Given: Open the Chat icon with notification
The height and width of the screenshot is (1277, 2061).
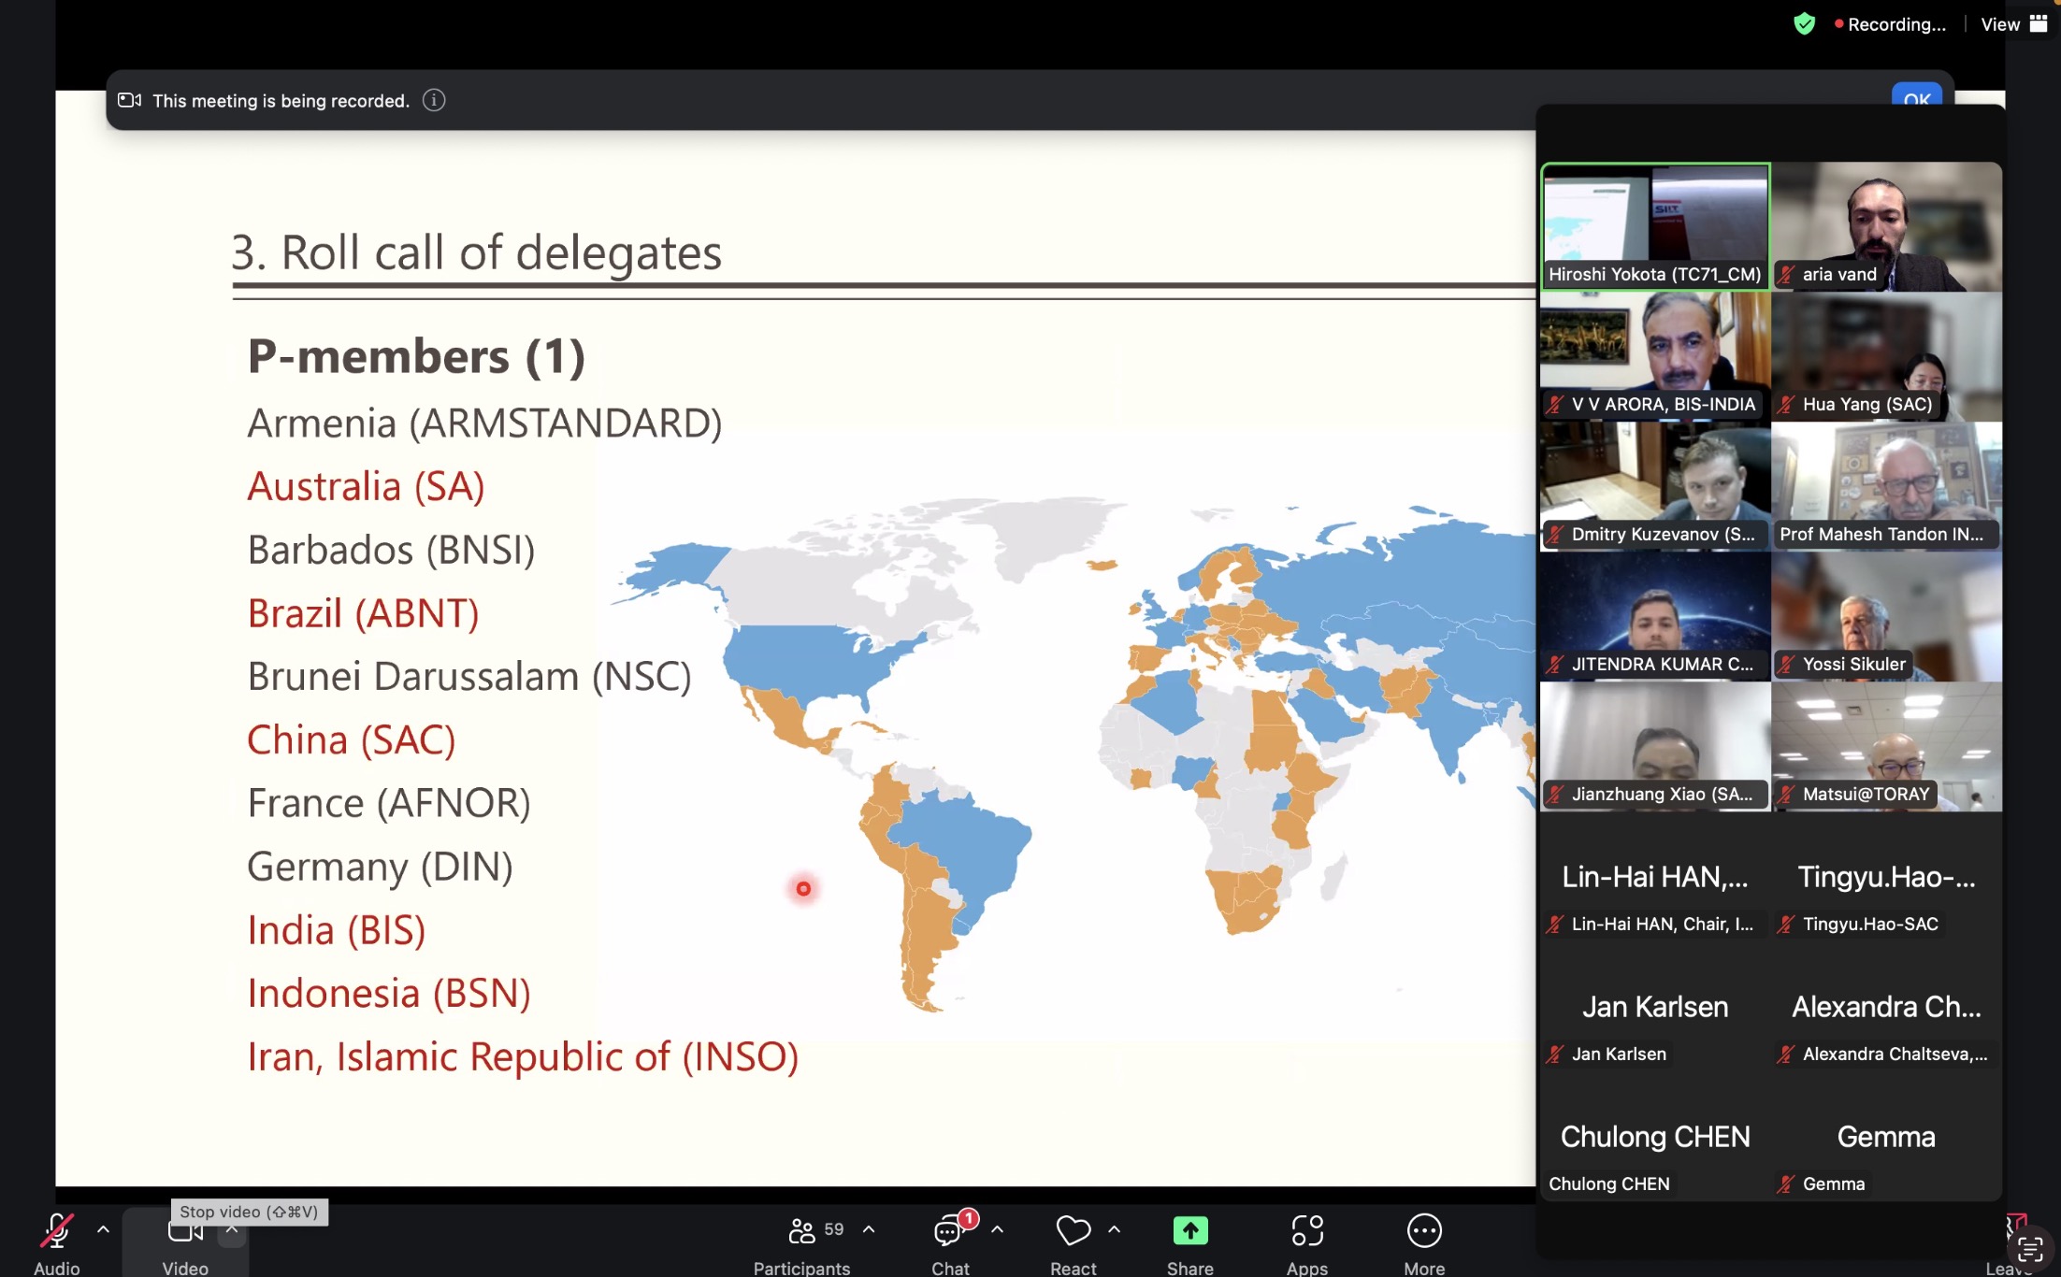Looking at the screenshot, I should click(x=948, y=1231).
